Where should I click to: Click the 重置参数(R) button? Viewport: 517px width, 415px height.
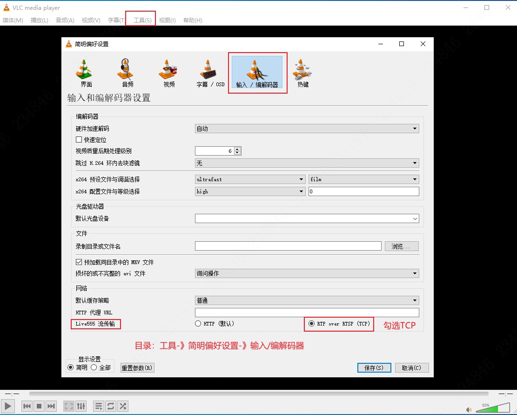(137, 368)
